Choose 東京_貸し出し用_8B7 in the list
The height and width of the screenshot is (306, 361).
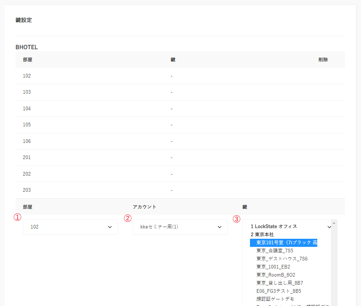[279, 283]
